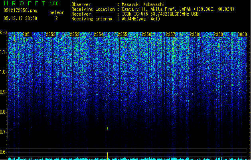Select the file name 0512172350.png

[20, 10]
